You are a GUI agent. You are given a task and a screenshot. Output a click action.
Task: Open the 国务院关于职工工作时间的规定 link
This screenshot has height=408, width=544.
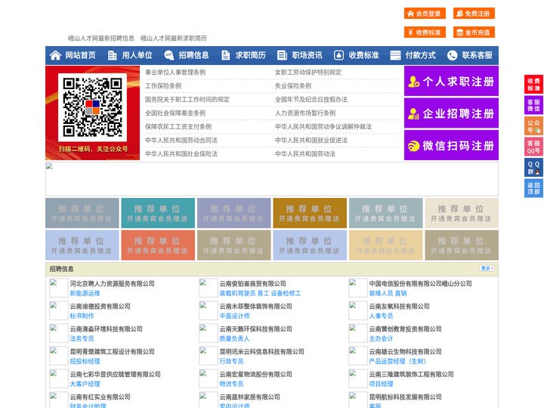point(187,99)
